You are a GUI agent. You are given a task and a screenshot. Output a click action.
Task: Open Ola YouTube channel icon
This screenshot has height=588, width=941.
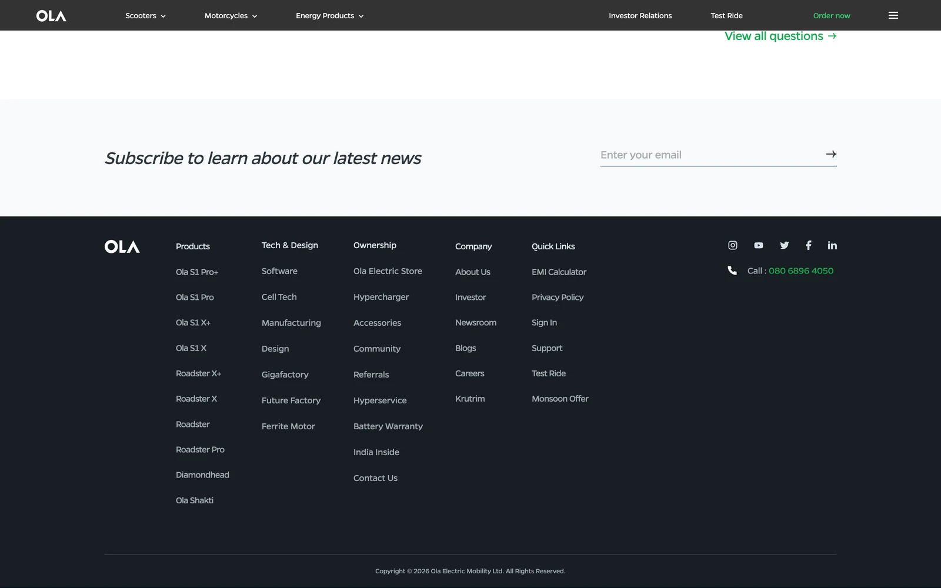759,245
